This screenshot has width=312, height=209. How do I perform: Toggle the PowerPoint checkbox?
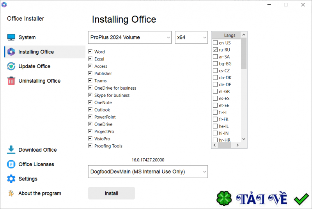pos(90,117)
